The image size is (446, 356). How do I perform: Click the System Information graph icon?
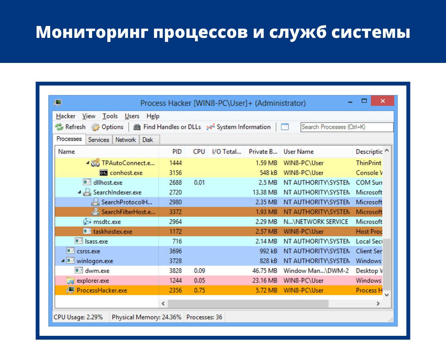tap(210, 127)
